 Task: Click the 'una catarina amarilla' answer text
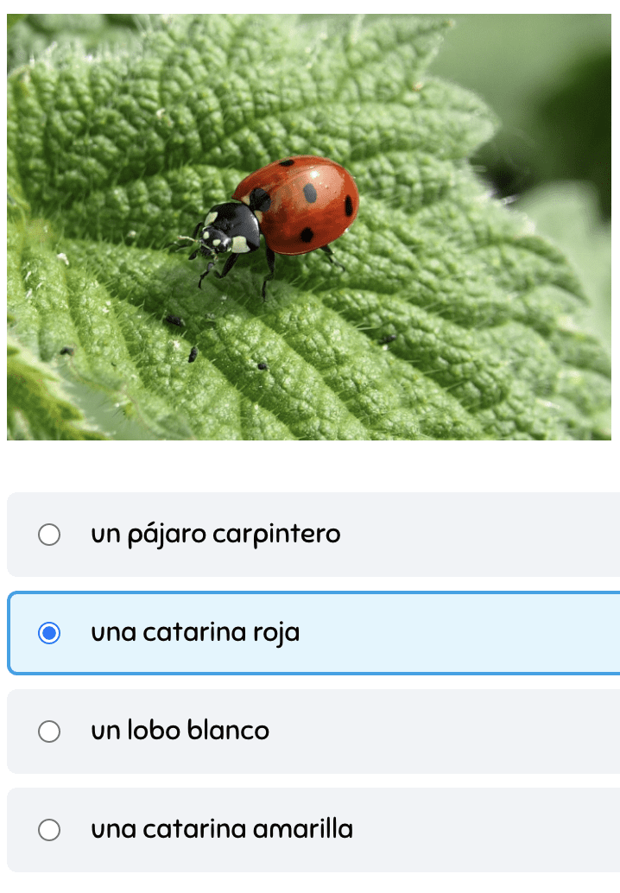click(222, 829)
